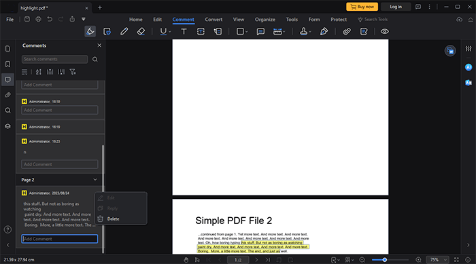Switch to the Organize tab
Viewport: 476px width, 264px height.
pyautogui.click(x=265, y=20)
